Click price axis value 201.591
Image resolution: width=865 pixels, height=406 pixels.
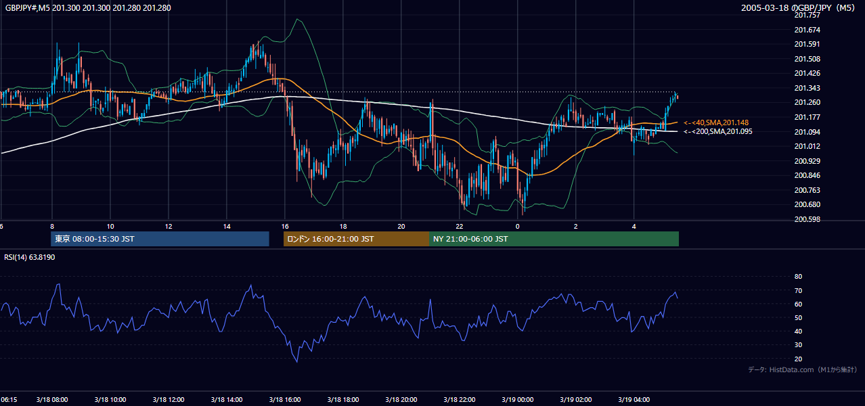tap(807, 44)
